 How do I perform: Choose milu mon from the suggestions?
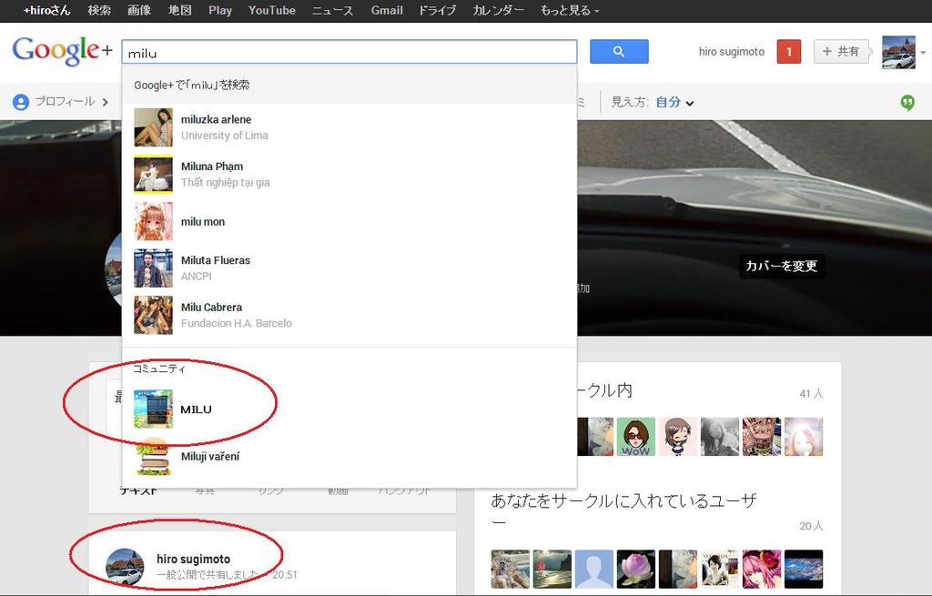pos(349,221)
